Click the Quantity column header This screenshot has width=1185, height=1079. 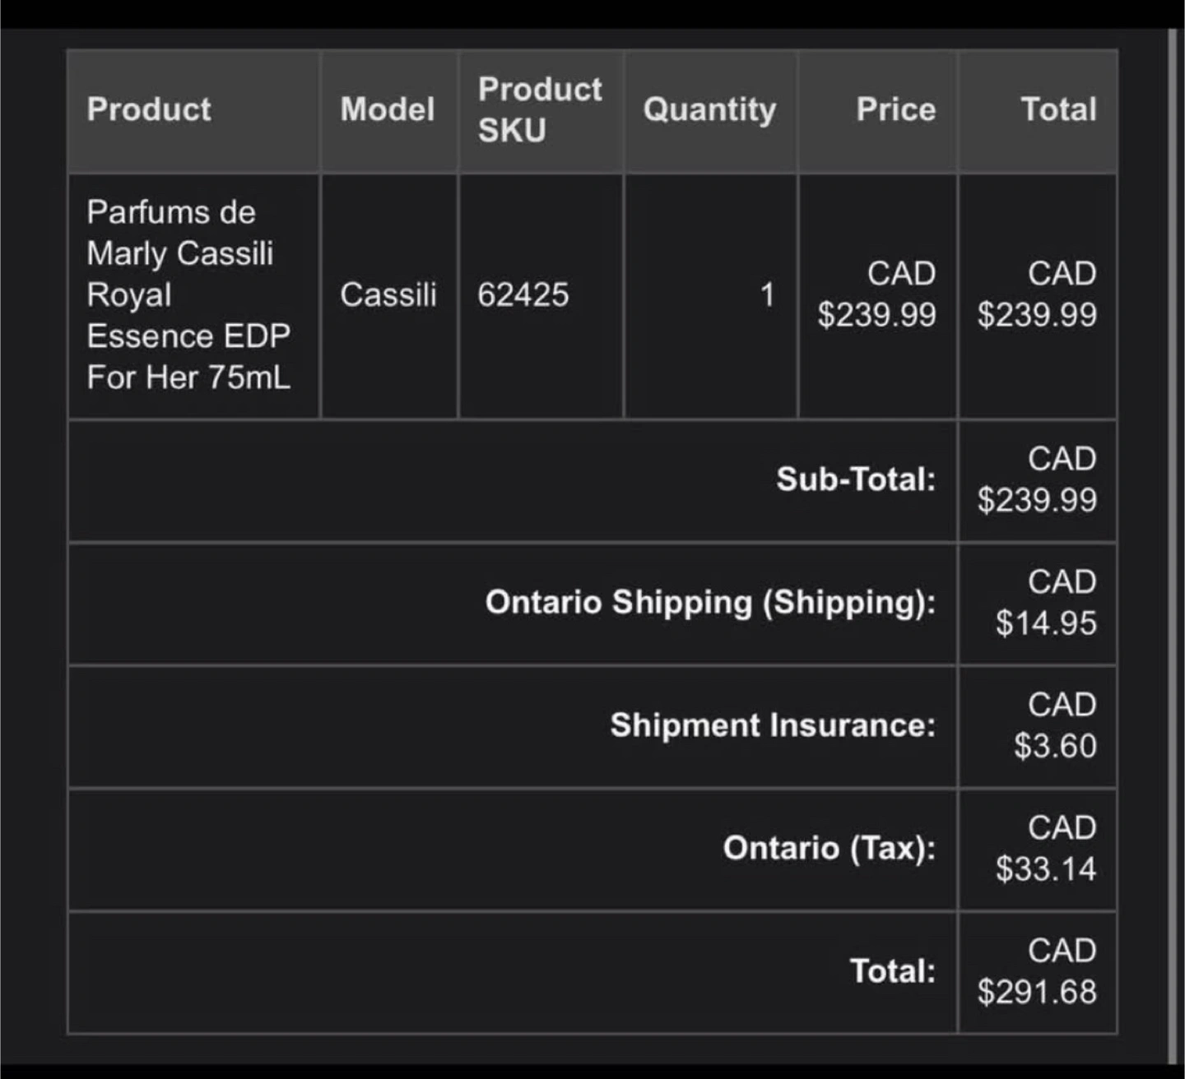[x=709, y=109]
